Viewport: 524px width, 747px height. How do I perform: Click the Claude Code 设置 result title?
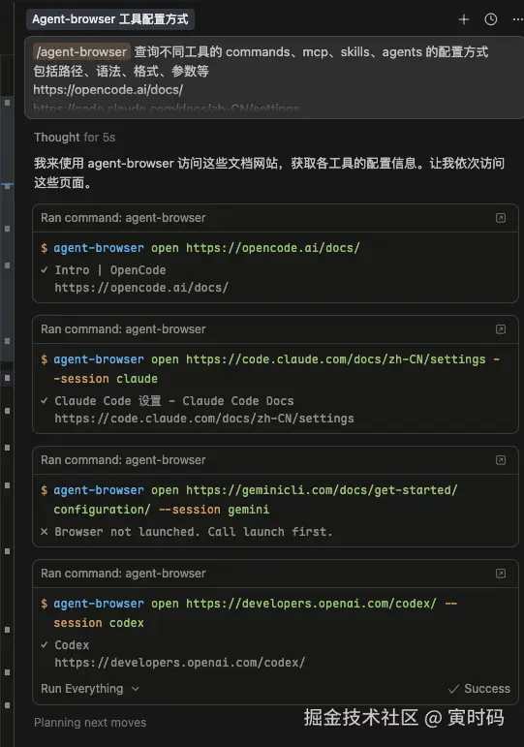[x=174, y=401]
